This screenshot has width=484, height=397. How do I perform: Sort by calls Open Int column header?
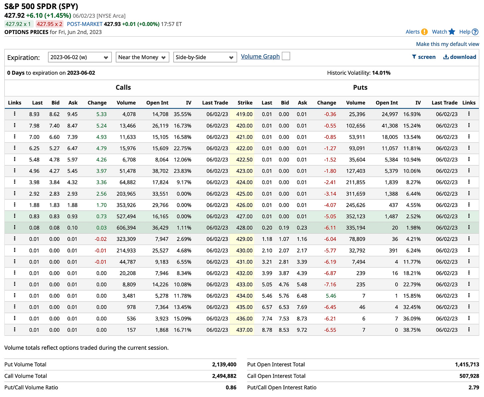(157, 103)
